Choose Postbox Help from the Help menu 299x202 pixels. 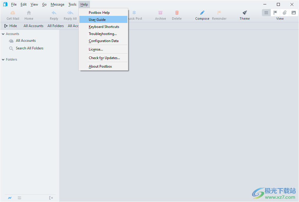(x=103, y=13)
